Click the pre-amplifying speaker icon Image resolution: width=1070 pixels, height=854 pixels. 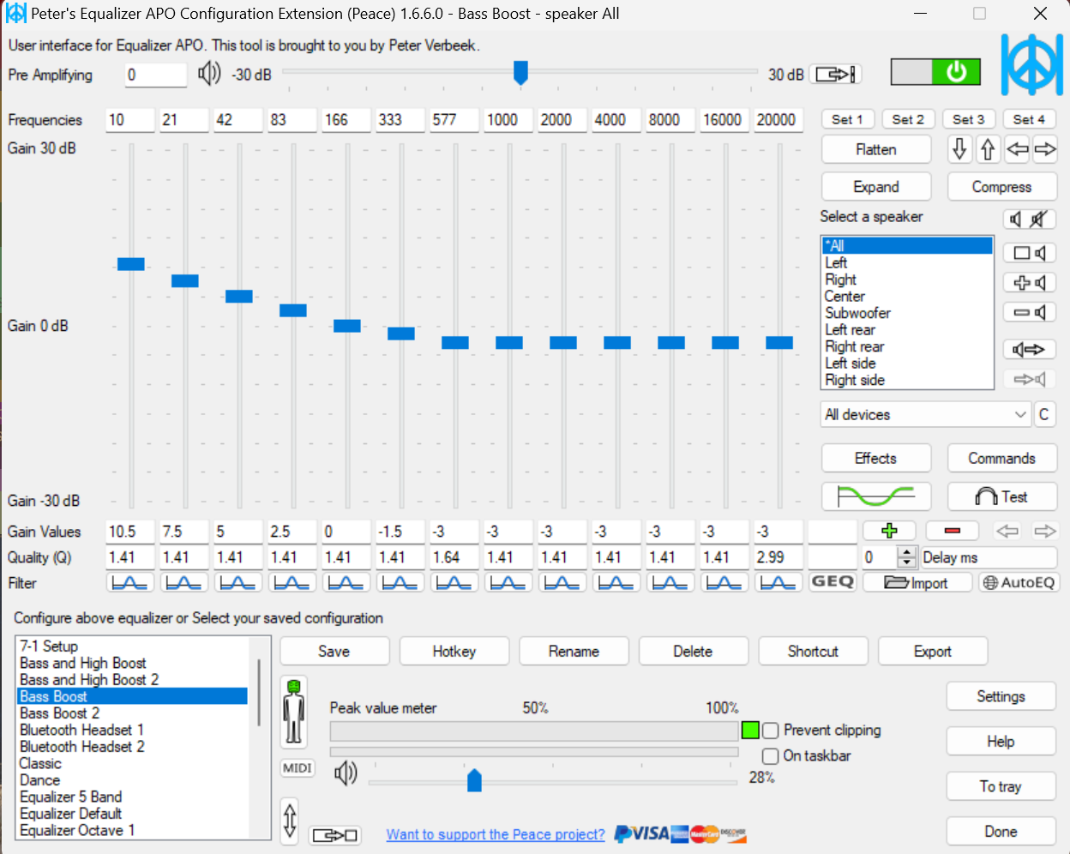[209, 74]
